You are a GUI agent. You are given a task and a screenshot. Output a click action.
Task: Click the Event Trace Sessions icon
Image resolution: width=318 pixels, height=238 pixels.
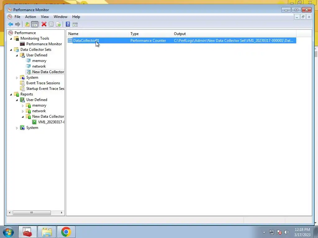click(22, 83)
